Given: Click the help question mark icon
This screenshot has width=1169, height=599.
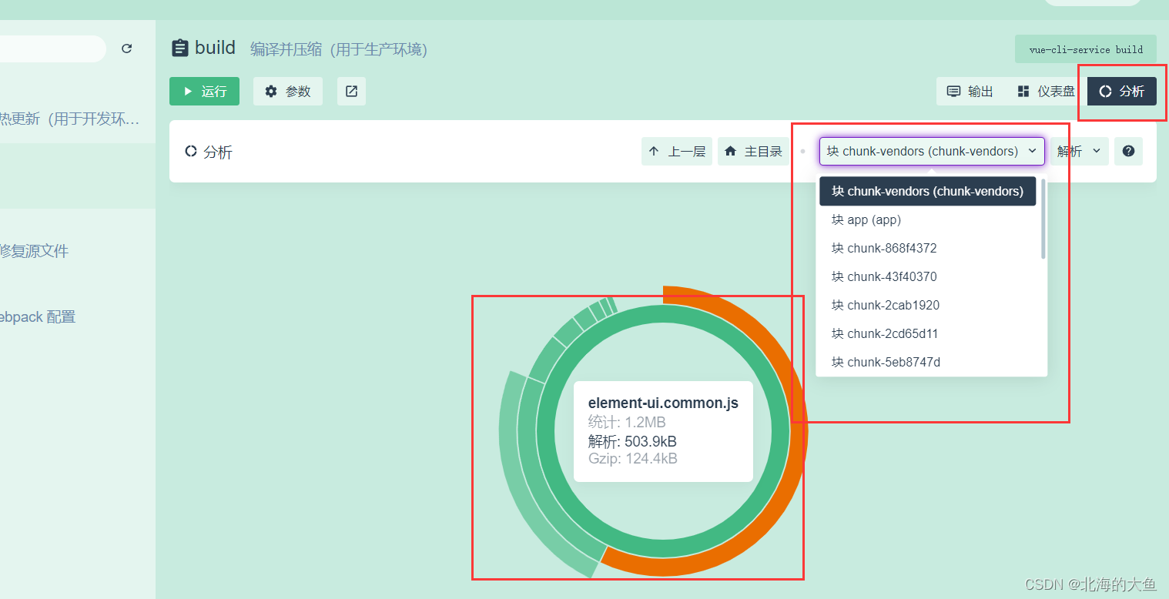Looking at the screenshot, I should tap(1128, 151).
